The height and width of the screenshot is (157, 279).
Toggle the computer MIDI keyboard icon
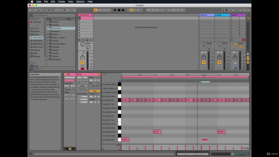point(227,10)
